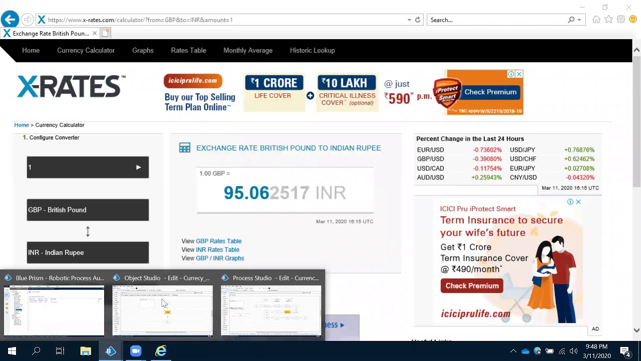Click the browser Home icon
This screenshot has height=361, width=641.
tap(596, 20)
